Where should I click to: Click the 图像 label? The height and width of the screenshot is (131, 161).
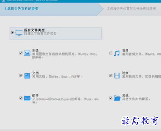pyautogui.click(x=35, y=51)
